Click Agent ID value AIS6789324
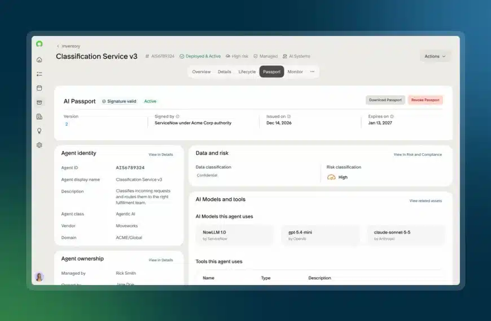The width and height of the screenshot is (491, 321). click(x=130, y=167)
